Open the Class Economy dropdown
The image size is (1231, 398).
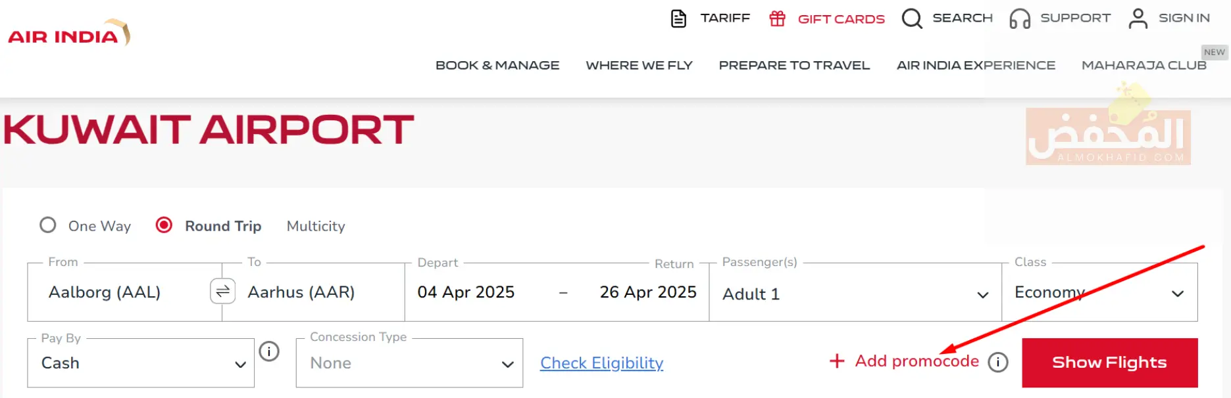(x=1099, y=292)
